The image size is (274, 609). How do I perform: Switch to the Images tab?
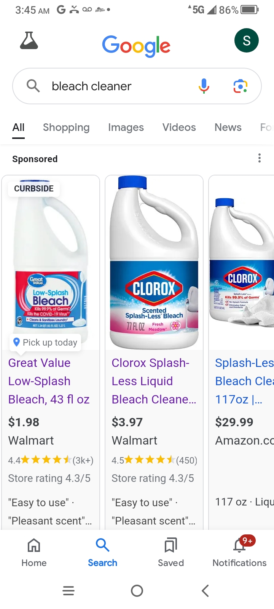(x=126, y=128)
